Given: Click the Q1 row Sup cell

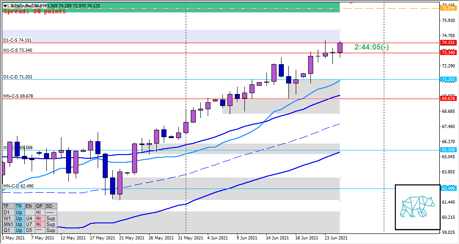Looking at the screenshot, I should [x=50, y=230].
